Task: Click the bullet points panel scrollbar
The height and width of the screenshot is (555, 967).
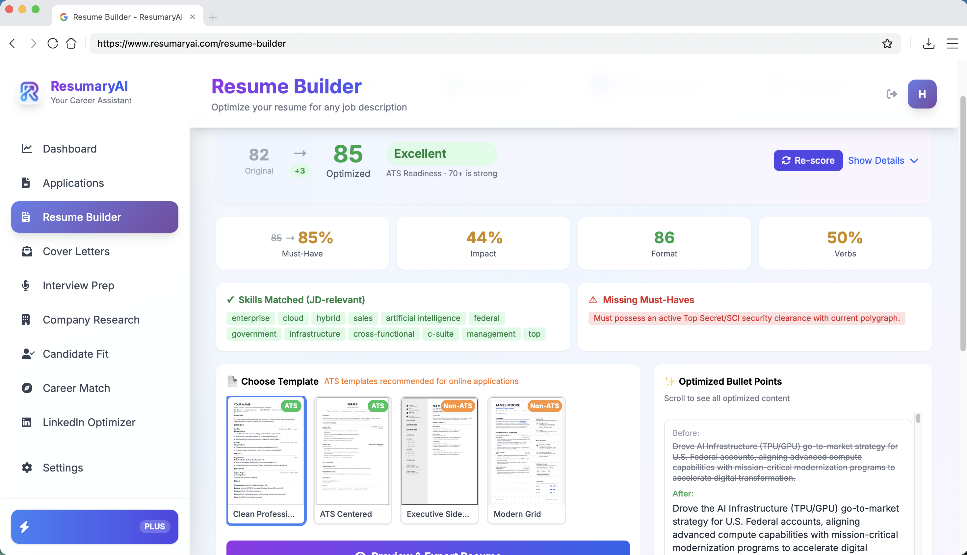Action: tap(918, 418)
